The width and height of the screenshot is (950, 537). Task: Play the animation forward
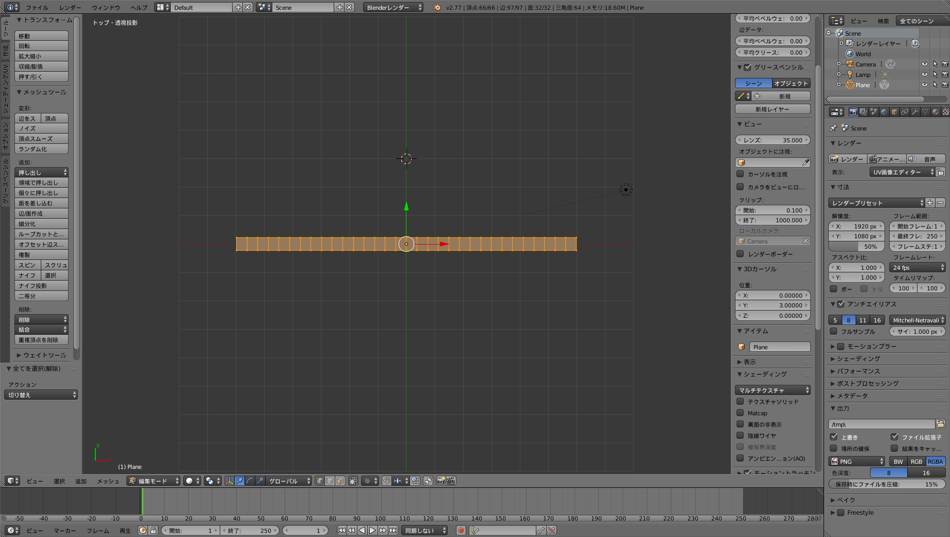(x=372, y=530)
